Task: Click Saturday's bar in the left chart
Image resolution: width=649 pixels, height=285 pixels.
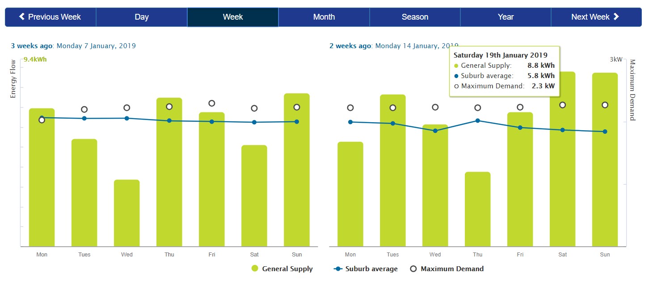Action: coord(254,196)
